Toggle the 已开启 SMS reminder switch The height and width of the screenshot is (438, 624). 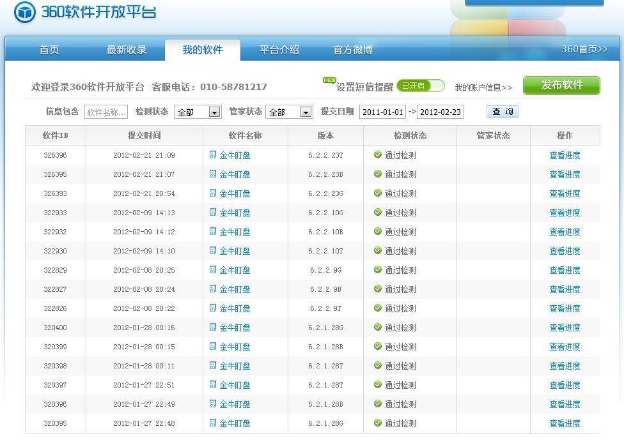(x=421, y=86)
